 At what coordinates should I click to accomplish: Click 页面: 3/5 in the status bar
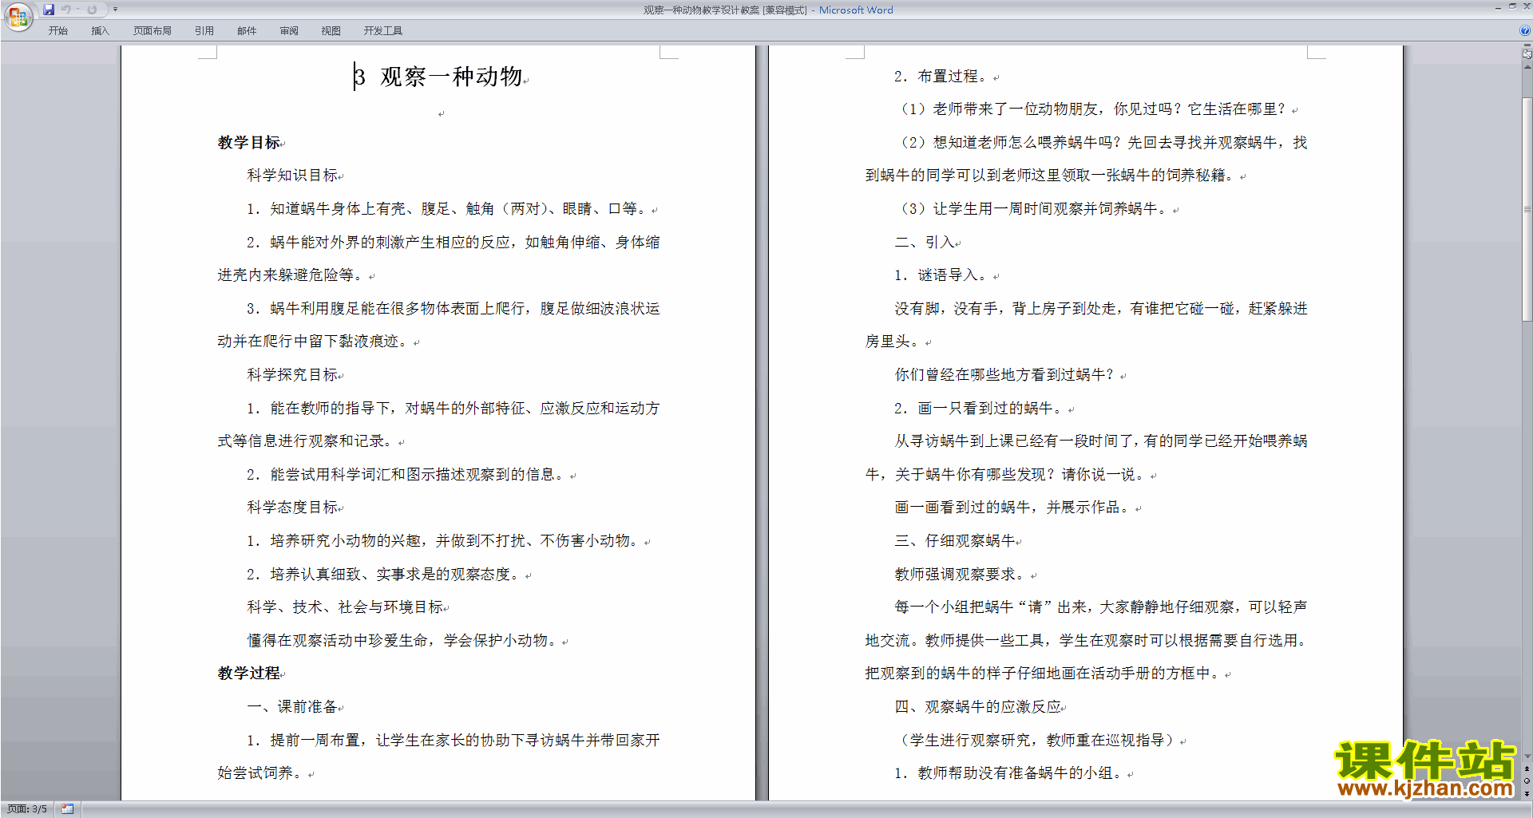(27, 809)
